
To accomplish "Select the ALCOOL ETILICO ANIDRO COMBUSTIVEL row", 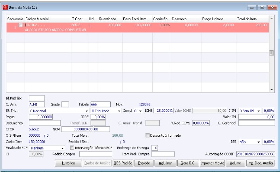I will (138, 27).
